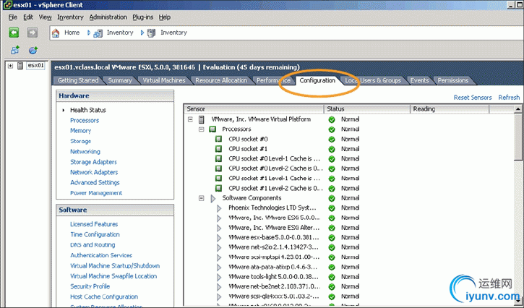
Task: Open Licensed Features under Software
Action: tap(94, 224)
